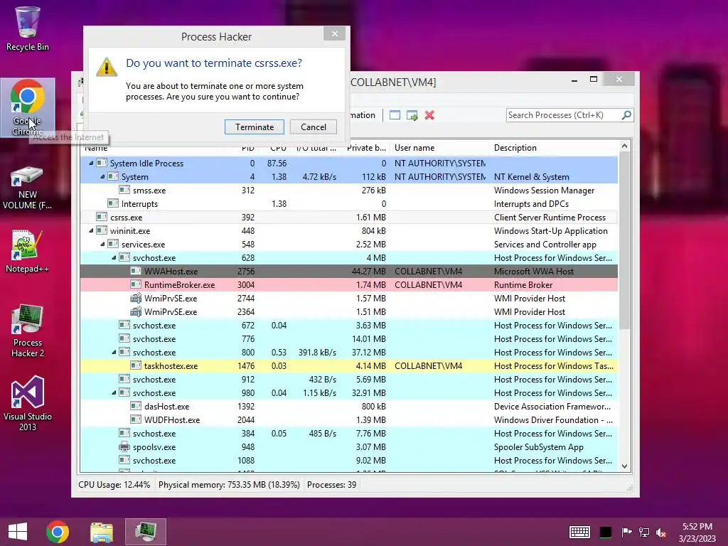728x546 pixels.
Task: Open the touch keyboard tray icon
Action: click(x=579, y=532)
